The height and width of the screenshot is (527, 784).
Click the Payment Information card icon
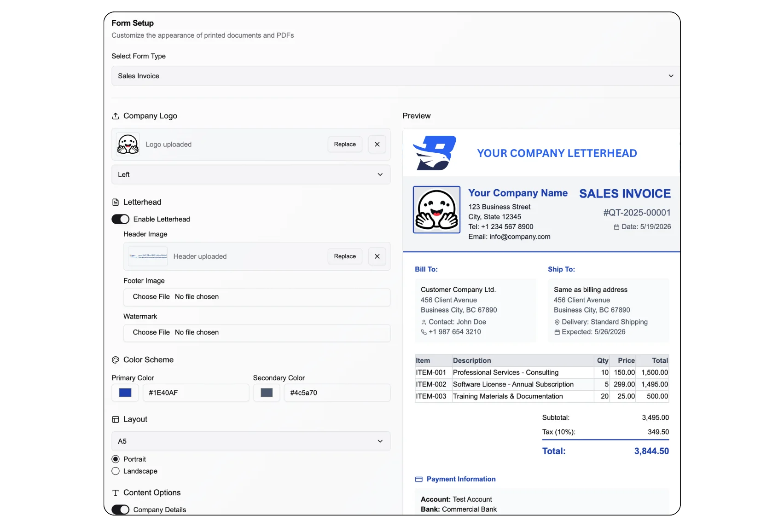[x=419, y=479]
